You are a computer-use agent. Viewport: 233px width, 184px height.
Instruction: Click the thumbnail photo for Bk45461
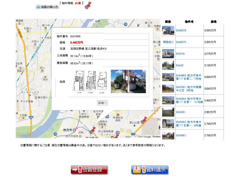click(168, 135)
